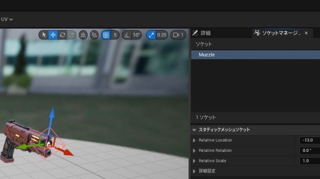
Task: Edit the Relative Location value -13.0
Action: coord(310,141)
